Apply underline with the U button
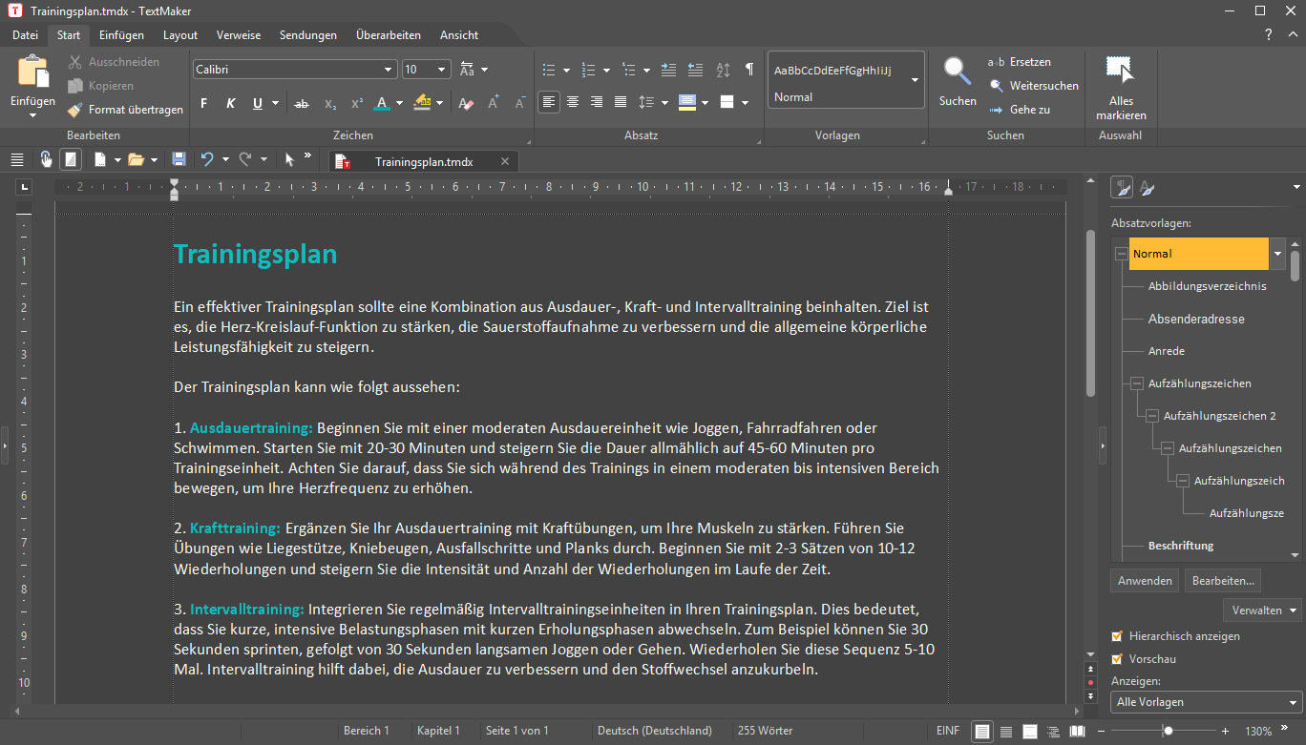Image resolution: width=1306 pixels, height=745 pixels. click(258, 103)
